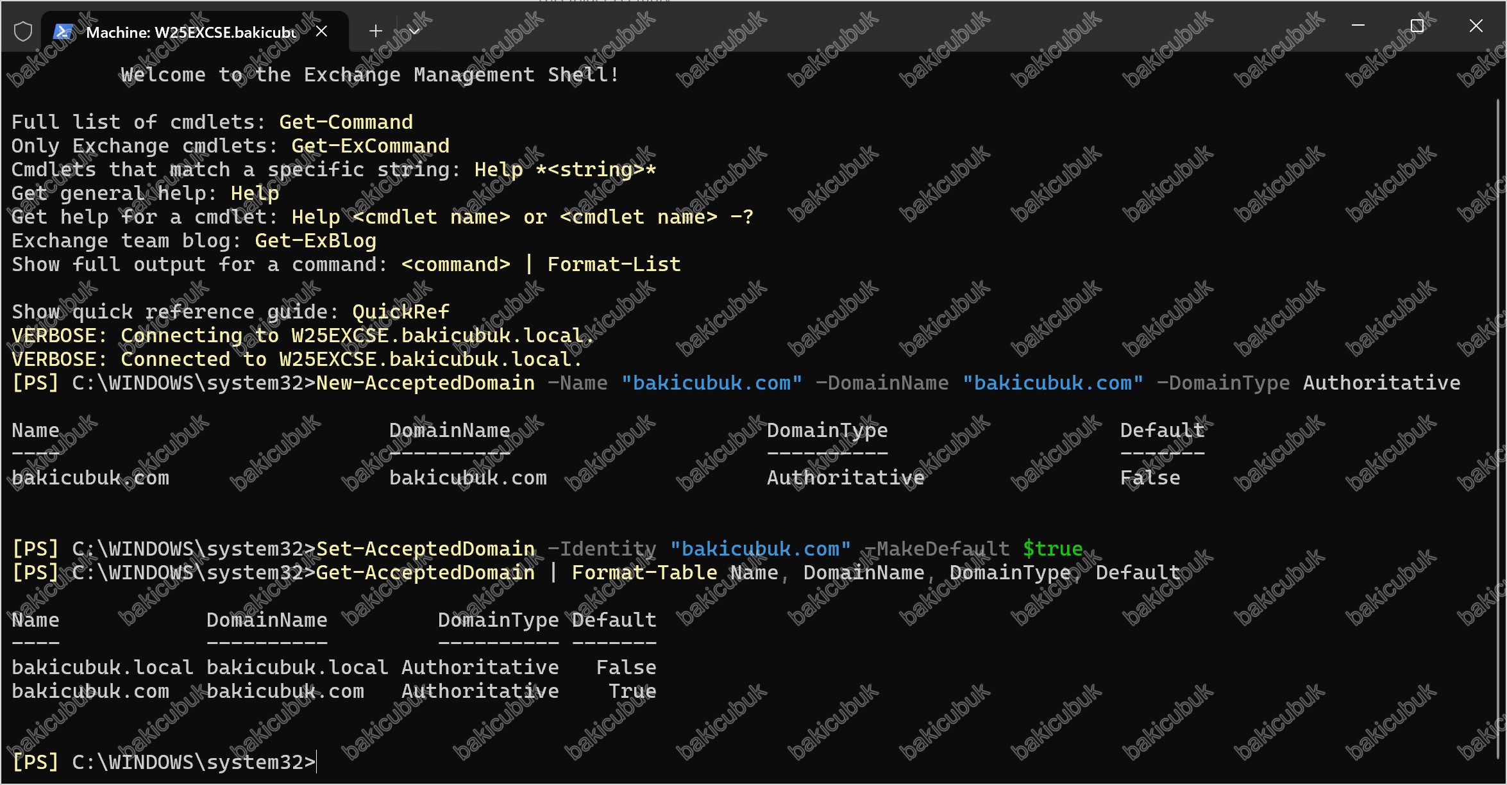
Task: Click bakicubuk.local in the DomainName column
Action: click(298, 668)
